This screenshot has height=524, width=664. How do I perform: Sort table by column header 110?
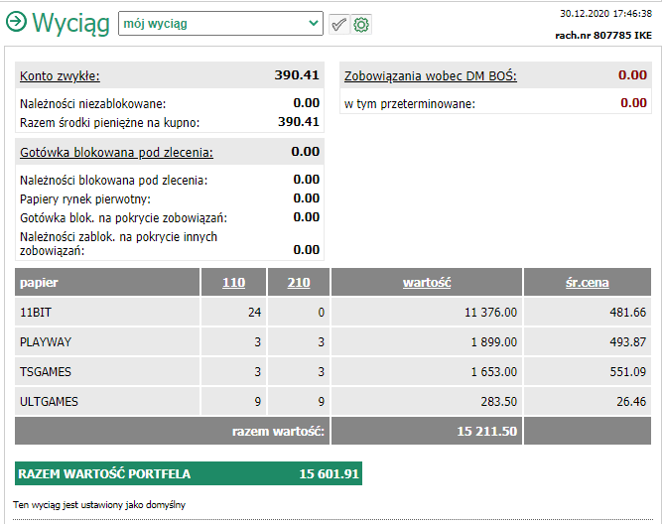234,282
